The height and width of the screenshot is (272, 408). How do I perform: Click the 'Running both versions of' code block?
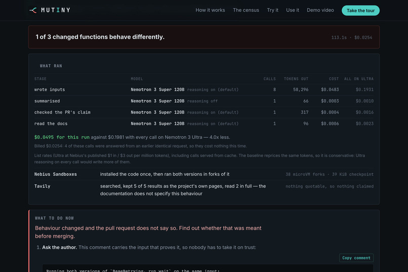coord(208,268)
